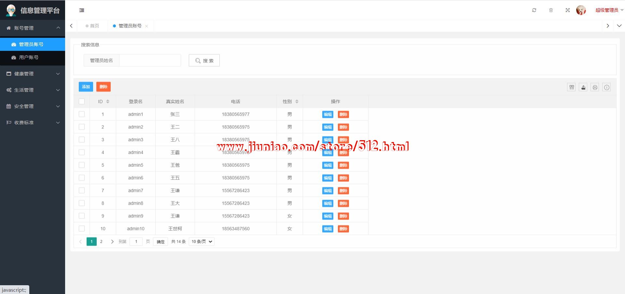Switch to the 首页 tab

pos(92,26)
